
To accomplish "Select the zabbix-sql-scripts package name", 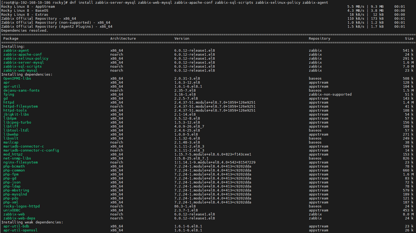I will [x=22, y=66].
